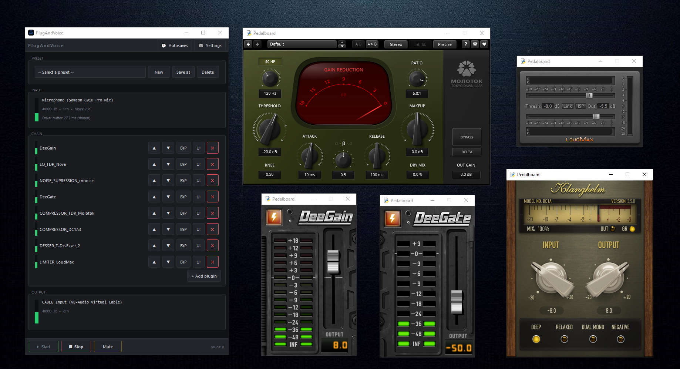
Task: Open Autosaves in PlugAndVoice
Action: [175, 46]
